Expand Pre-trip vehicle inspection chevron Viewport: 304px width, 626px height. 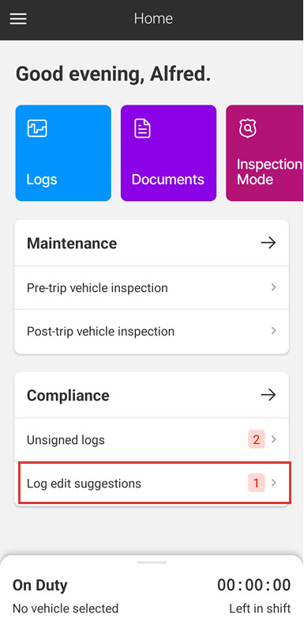[x=274, y=287]
